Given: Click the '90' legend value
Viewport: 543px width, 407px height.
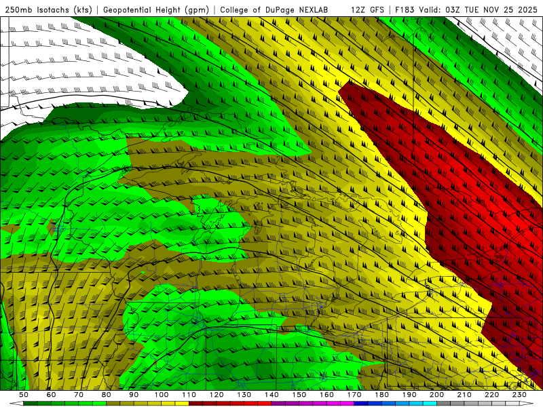Looking at the screenshot, I should (x=134, y=395).
